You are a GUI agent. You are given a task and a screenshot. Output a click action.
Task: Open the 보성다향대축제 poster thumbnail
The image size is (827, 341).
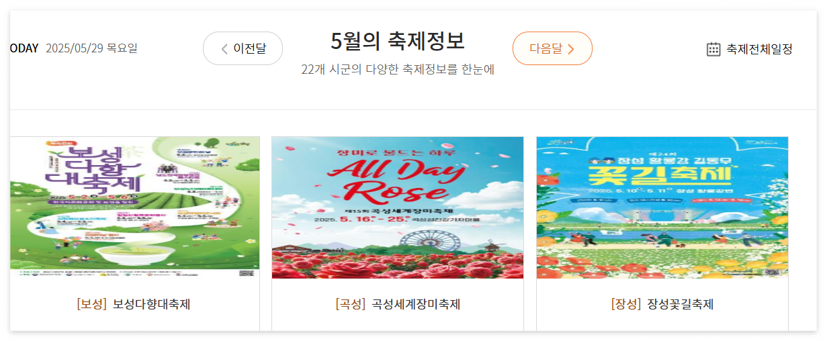tap(135, 207)
